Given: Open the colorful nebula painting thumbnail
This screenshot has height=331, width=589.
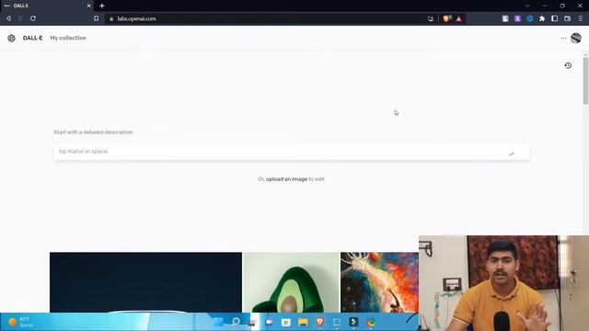Looking at the screenshot, I should [379, 282].
